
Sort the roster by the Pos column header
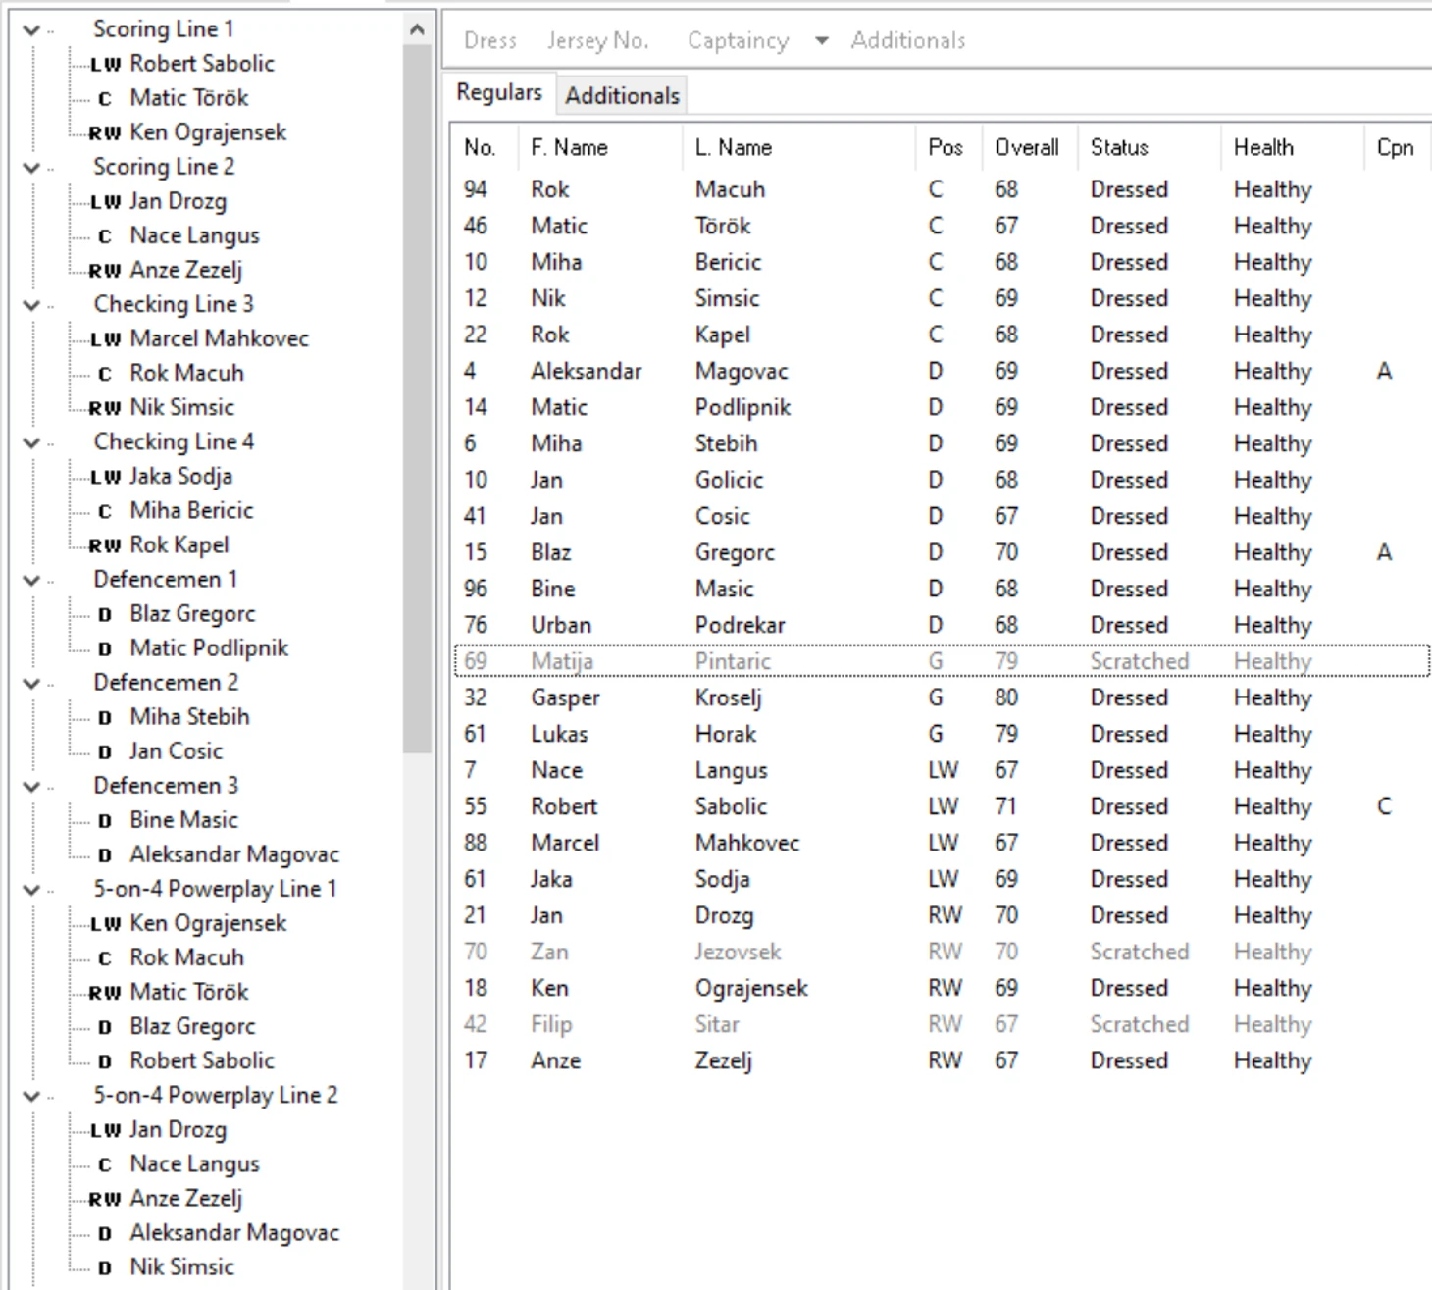point(946,147)
